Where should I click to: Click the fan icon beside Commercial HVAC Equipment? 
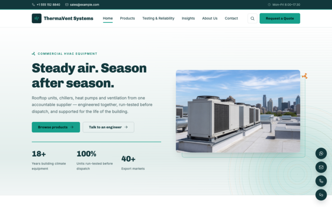(x=33, y=53)
